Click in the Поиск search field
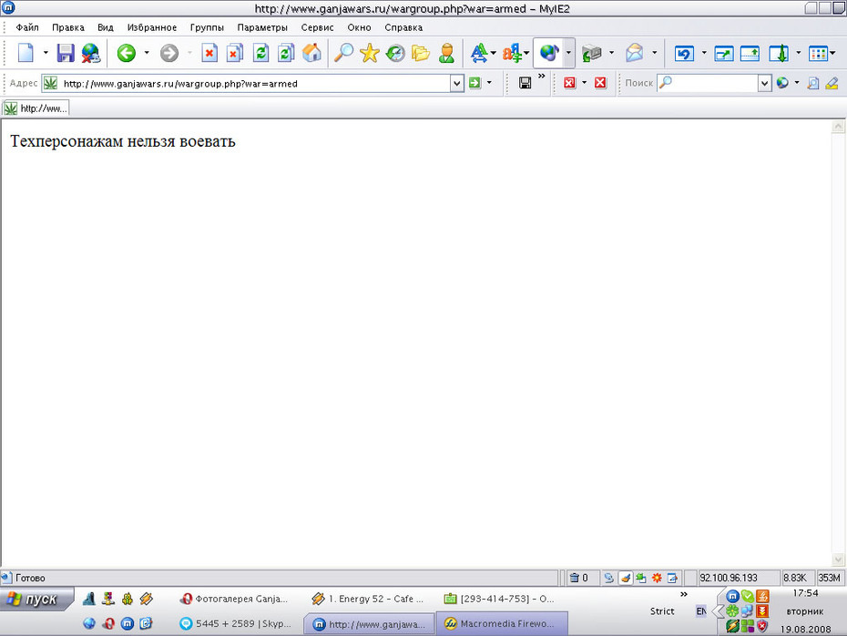This screenshot has height=636, width=847. (x=708, y=83)
